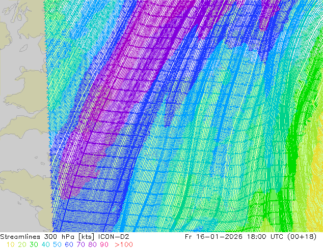This screenshot has height=249, width=323.
Task: Click the light-blue '50' legend value
Action: click(57, 244)
